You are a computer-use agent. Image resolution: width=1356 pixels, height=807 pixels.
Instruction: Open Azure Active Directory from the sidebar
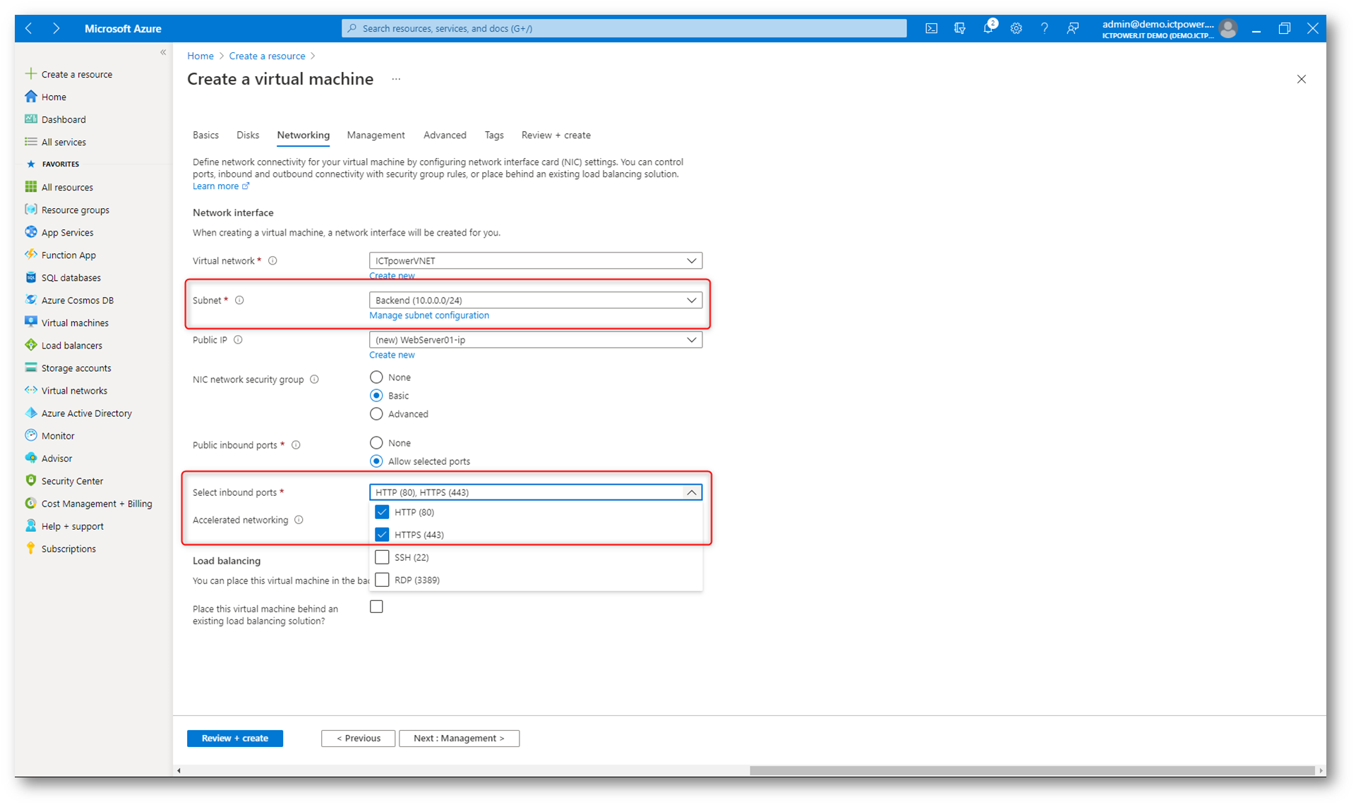[x=86, y=413]
